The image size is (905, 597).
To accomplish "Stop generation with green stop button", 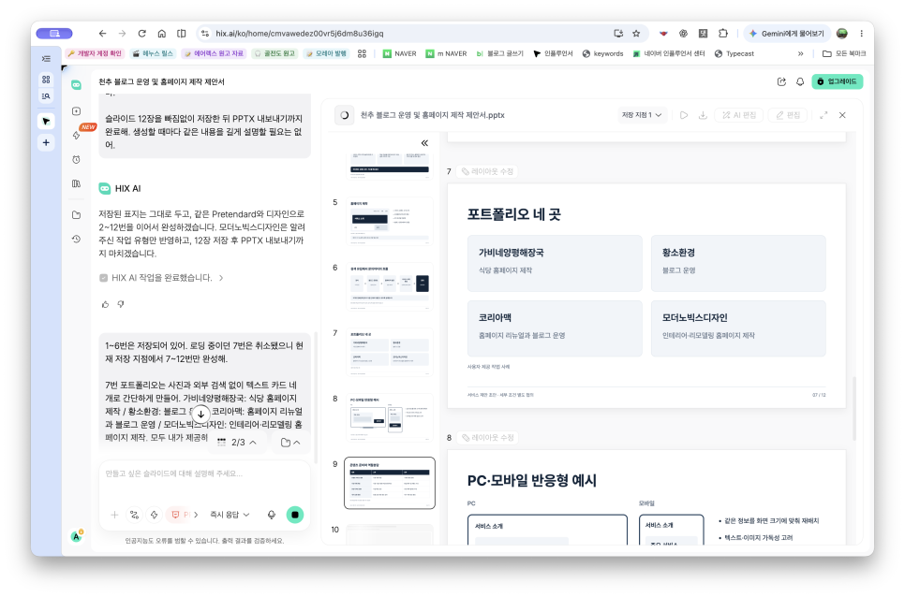I will pos(295,515).
